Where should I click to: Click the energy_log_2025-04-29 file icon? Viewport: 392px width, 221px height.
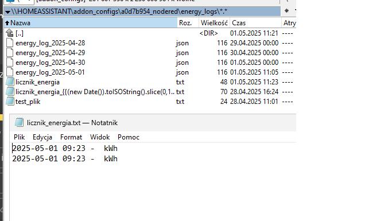tap(10, 52)
